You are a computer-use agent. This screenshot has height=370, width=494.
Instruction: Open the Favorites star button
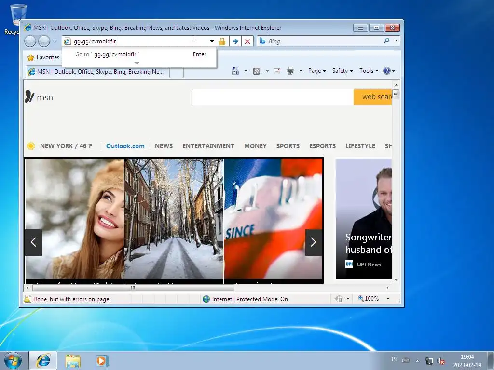coord(43,57)
